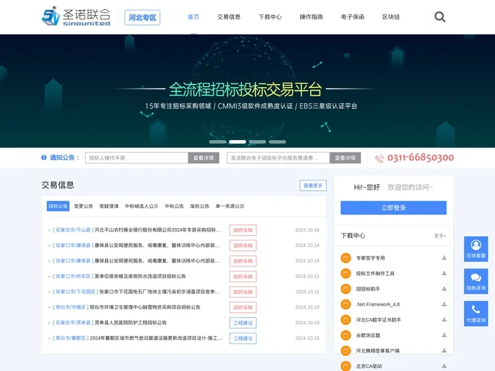Click the 在线客服 floating support icon
Viewport: 495px width, 371px height.
point(476,248)
